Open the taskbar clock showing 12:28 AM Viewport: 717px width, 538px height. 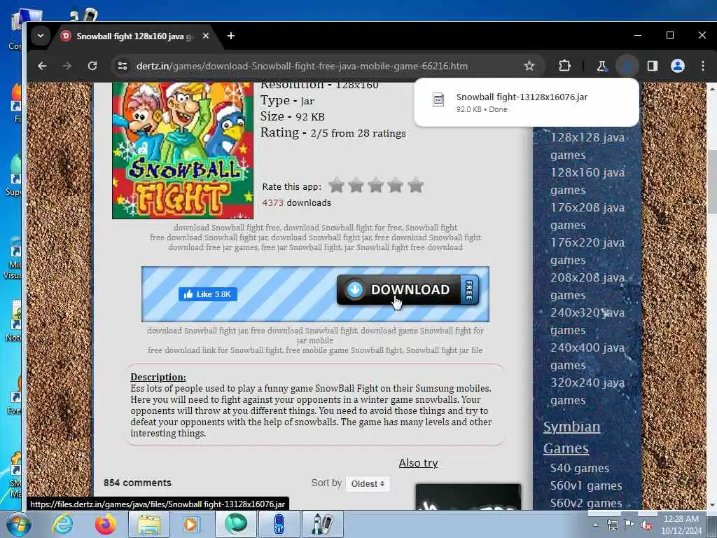tap(681, 525)
